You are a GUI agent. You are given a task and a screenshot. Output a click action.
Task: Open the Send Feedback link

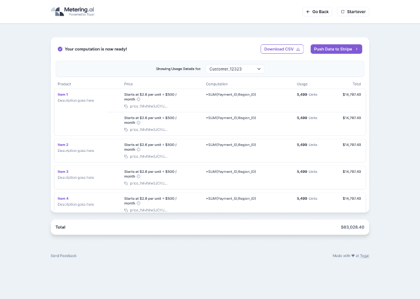[x=63, y=255]
